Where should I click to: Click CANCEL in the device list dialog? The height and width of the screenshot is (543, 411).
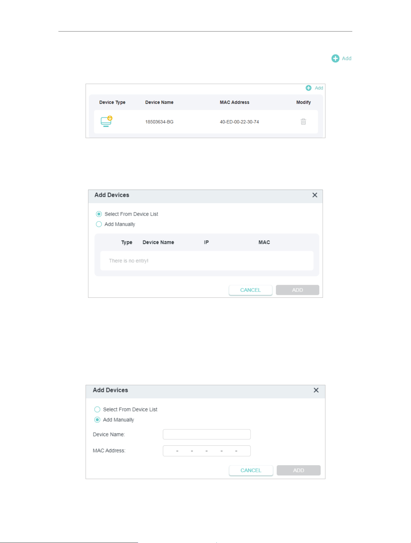pyautogui.click(x=251, y=290)
